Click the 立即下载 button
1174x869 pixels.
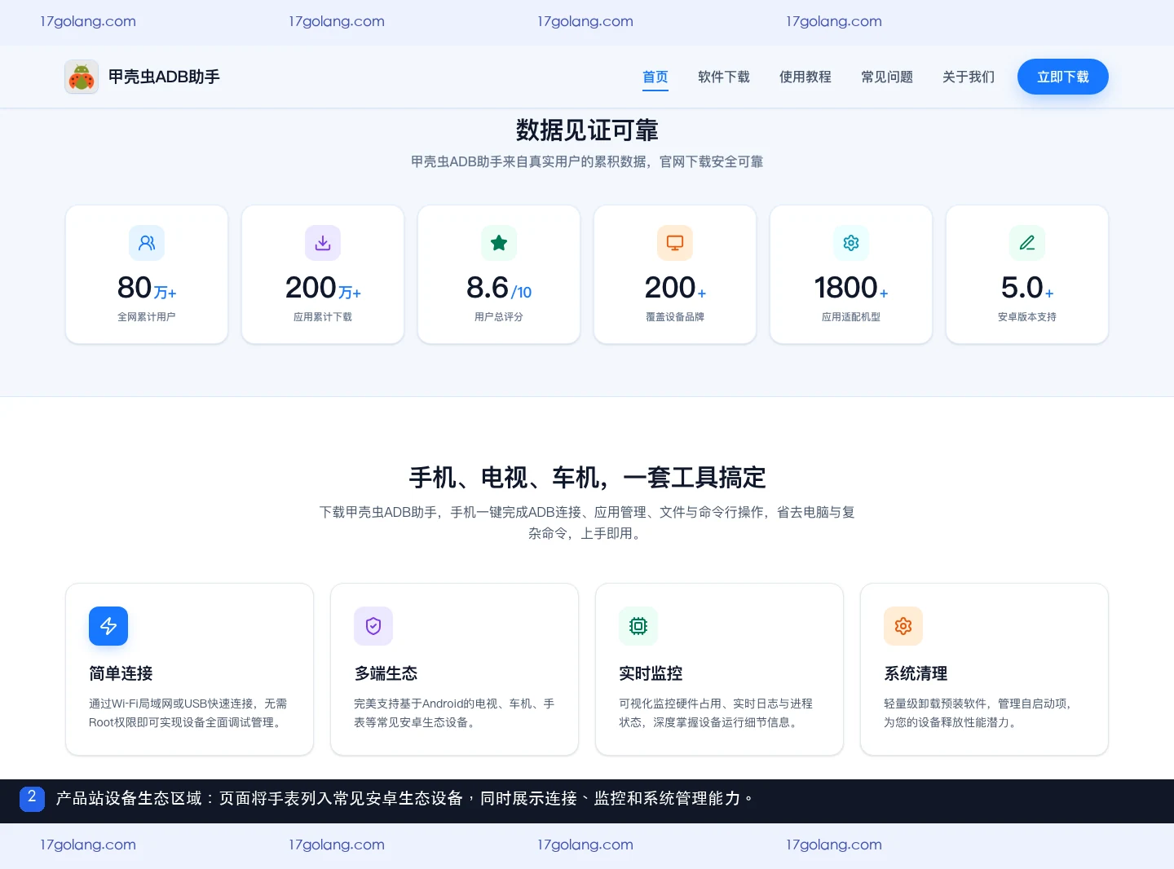coord(1063,77)
